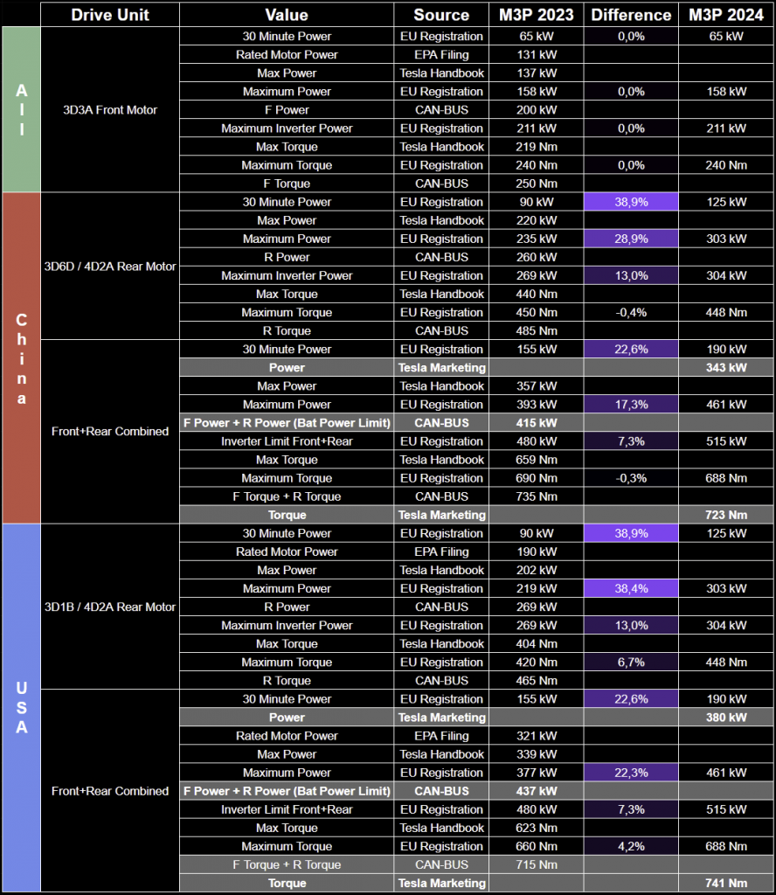Screen dimensions: 776x895
Task: Select the 437 kW bat power limit value
Action: click(x=537, y=791)
